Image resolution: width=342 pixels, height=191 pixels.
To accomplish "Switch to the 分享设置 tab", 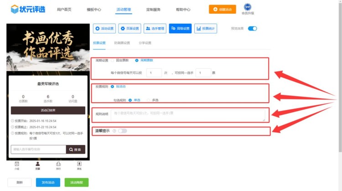I will click(x=145, y=43).
